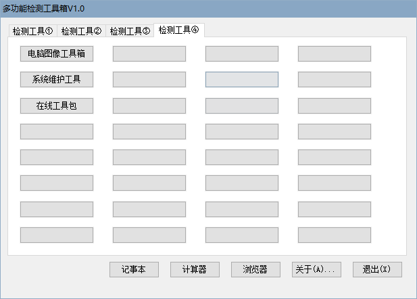The width and height of the screenshot is (417, 299).
Task: Launch the 计算器 calculator
Action: 195,269
